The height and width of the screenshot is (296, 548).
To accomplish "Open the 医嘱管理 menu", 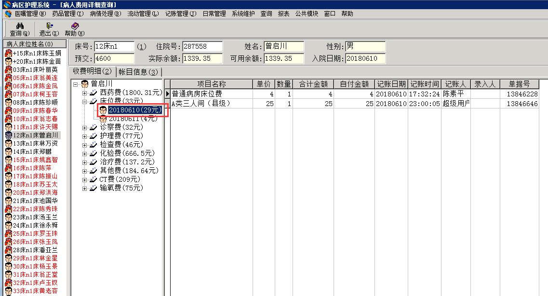I will (30, 13).
